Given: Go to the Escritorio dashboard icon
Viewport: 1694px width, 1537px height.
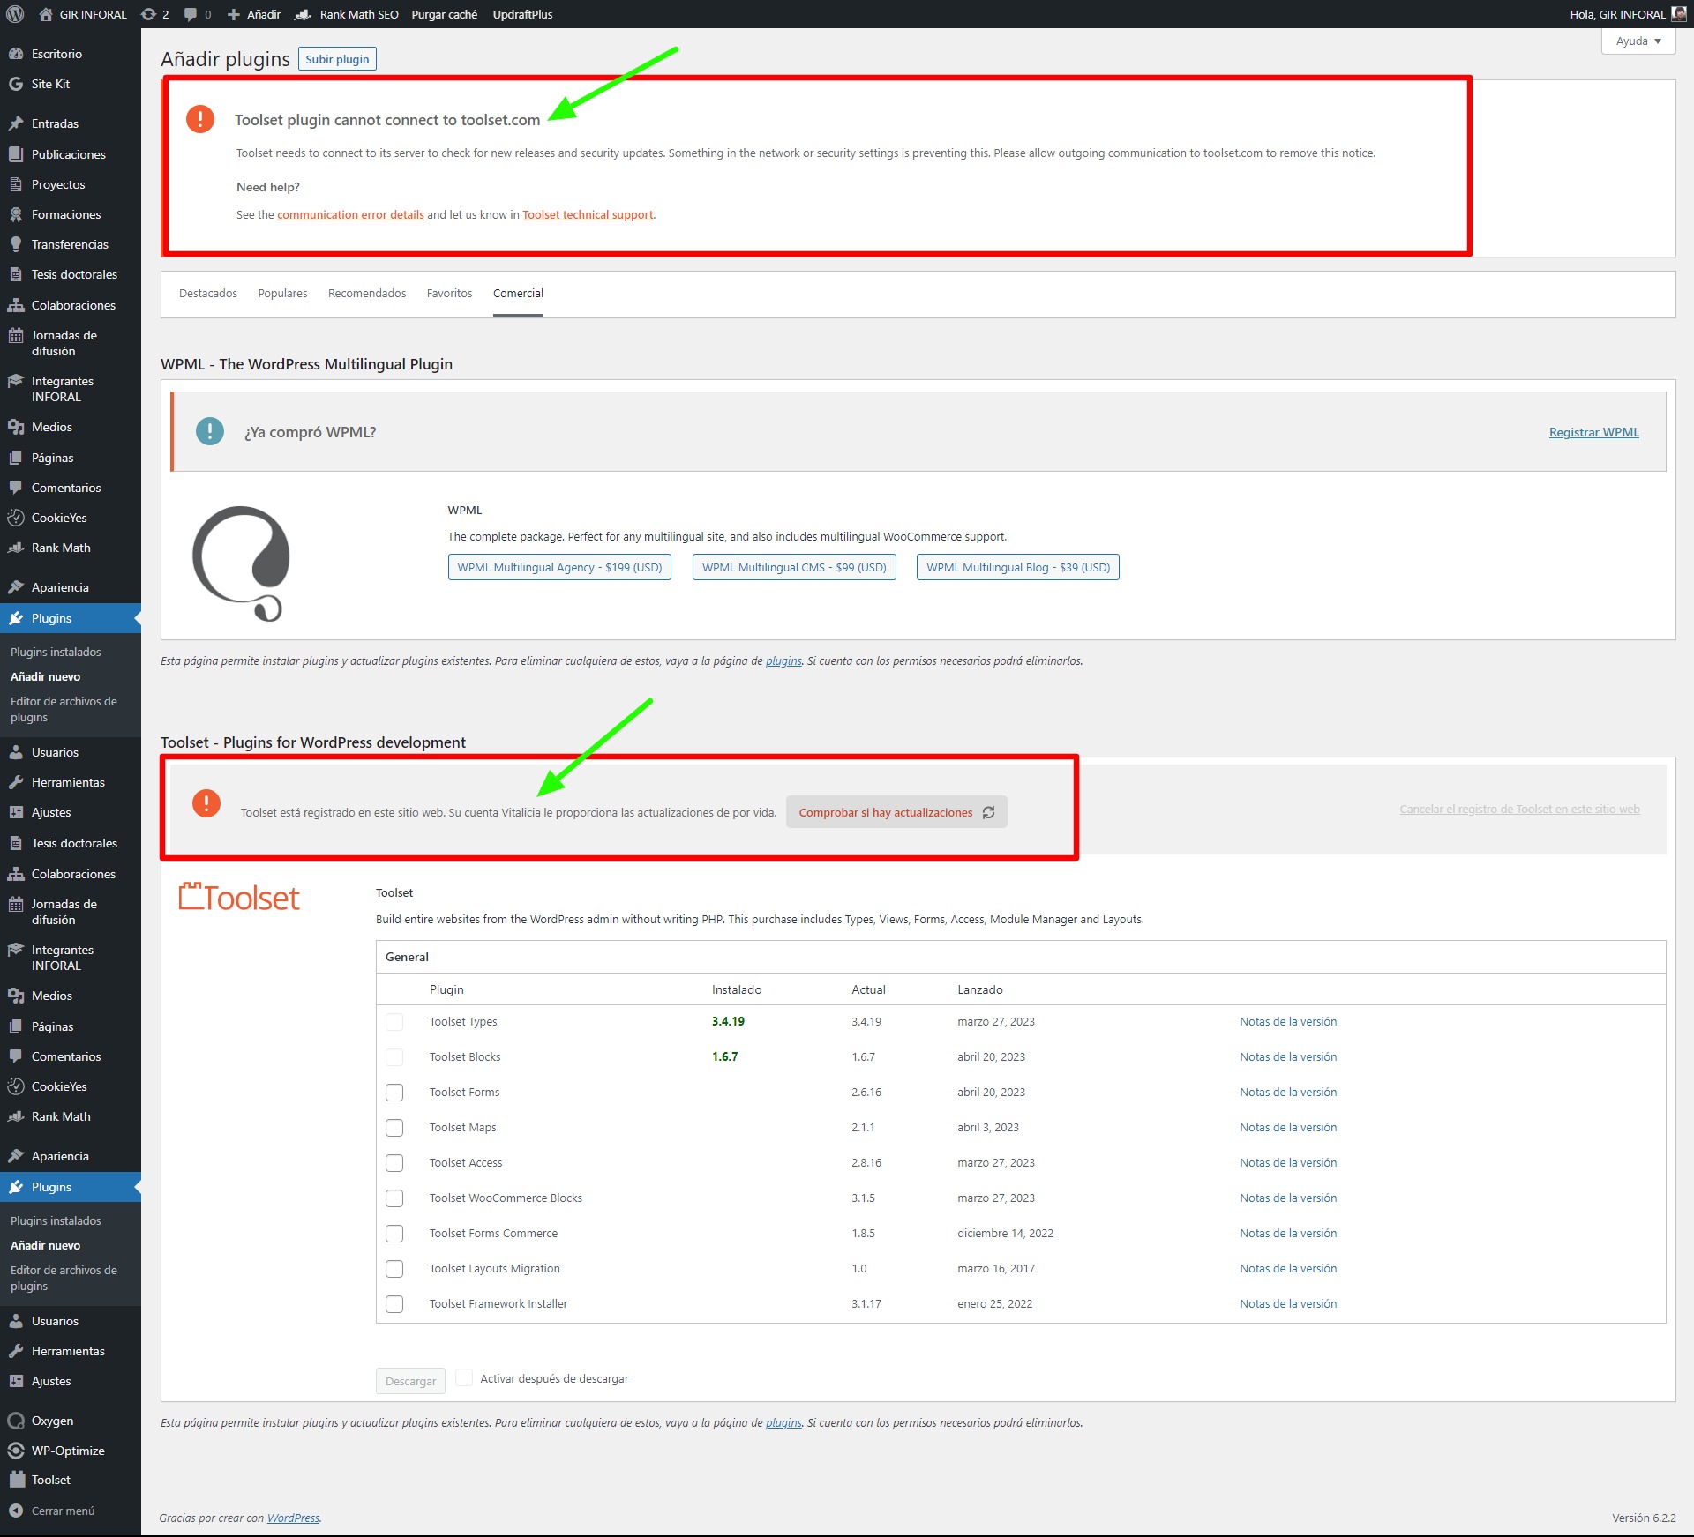Looking at the screenshot, I should [16, 54].
